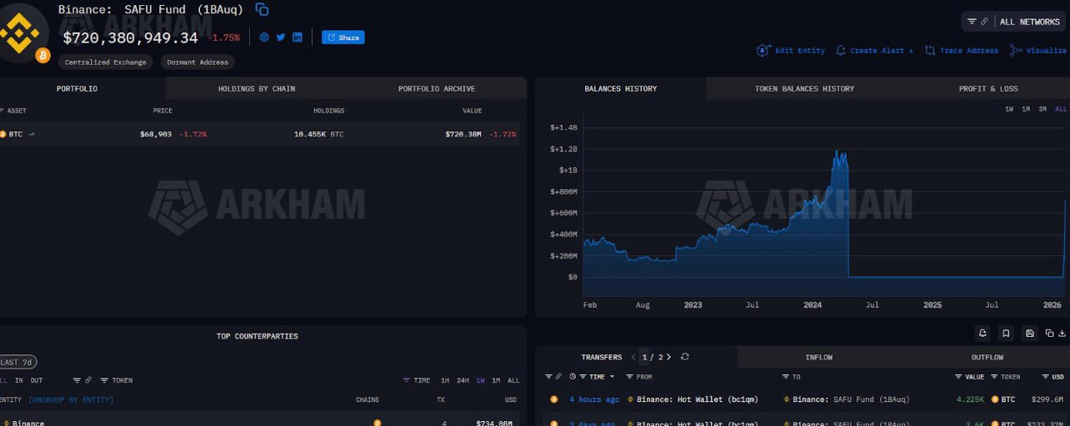Set counterparties time to 1H
1070x426 pixels.
[x=445, y=380]
